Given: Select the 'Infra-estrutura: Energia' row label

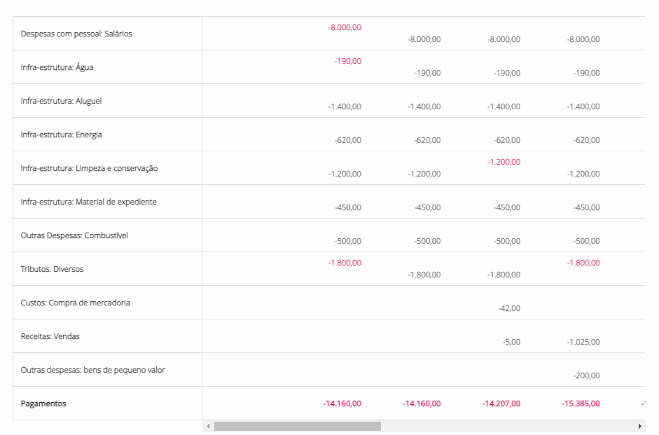Looking at the screenshot, I should [x=61, y=134].
